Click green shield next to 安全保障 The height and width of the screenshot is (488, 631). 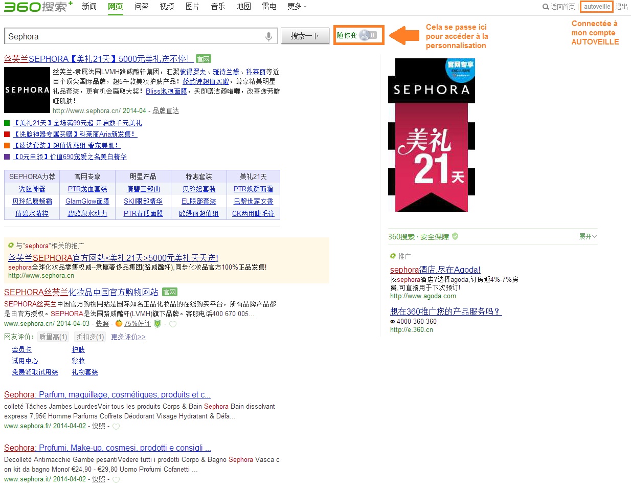(455, 236)
